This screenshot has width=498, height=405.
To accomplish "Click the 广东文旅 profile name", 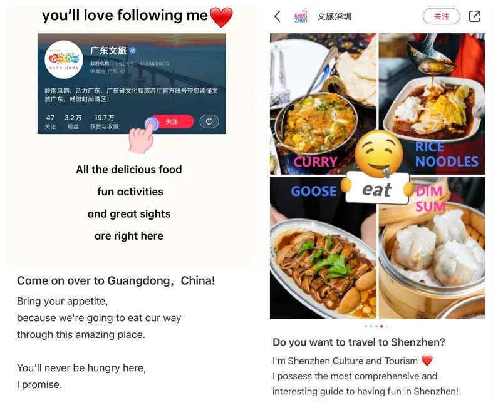I will pyautogui.click(x=108, y=51).
